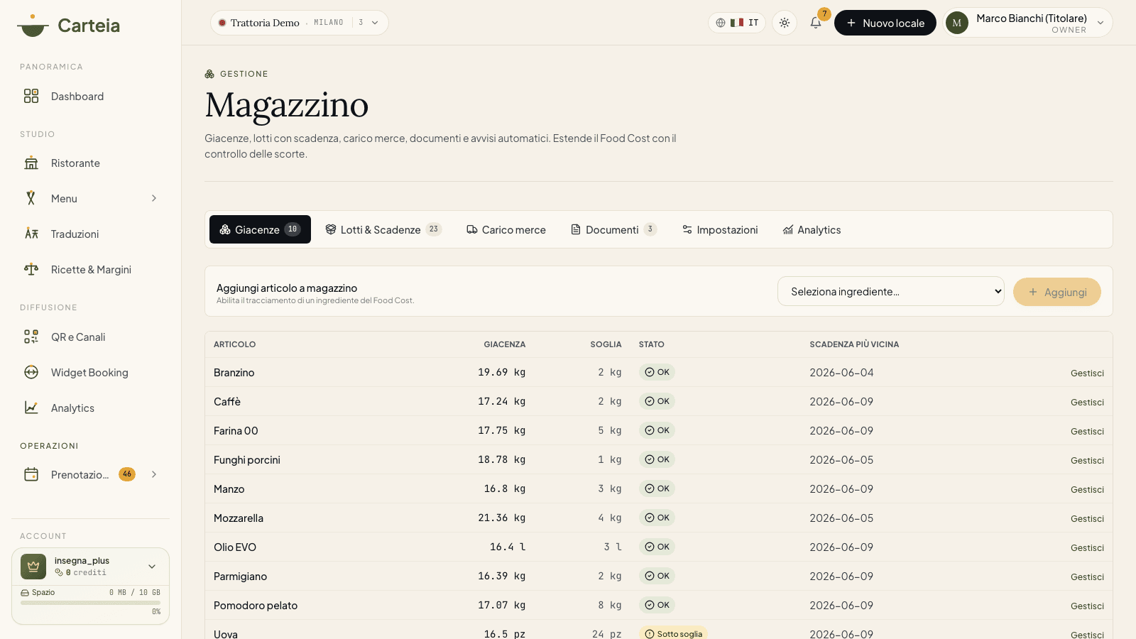This screenshot has width=1136, height=639.
Task: Click the notifications bell icon
Action: pyautogui.click(x=816, y=23)
